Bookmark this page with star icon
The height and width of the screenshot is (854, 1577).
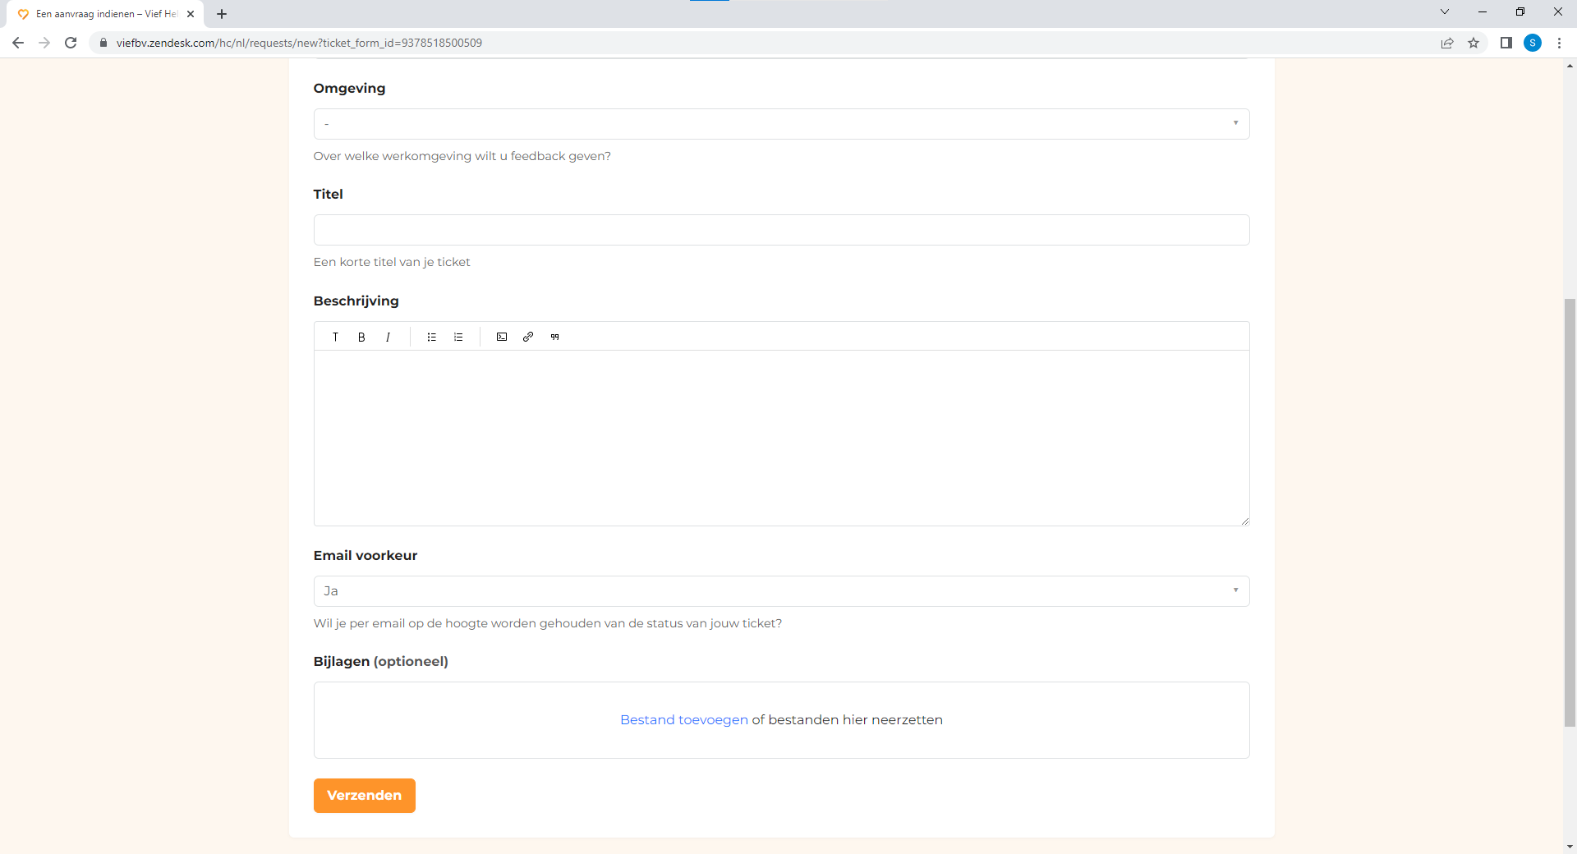click(1474, 43)
